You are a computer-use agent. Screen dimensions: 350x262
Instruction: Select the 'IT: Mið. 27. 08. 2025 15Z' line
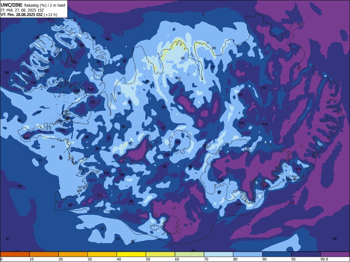pos(23,10)
